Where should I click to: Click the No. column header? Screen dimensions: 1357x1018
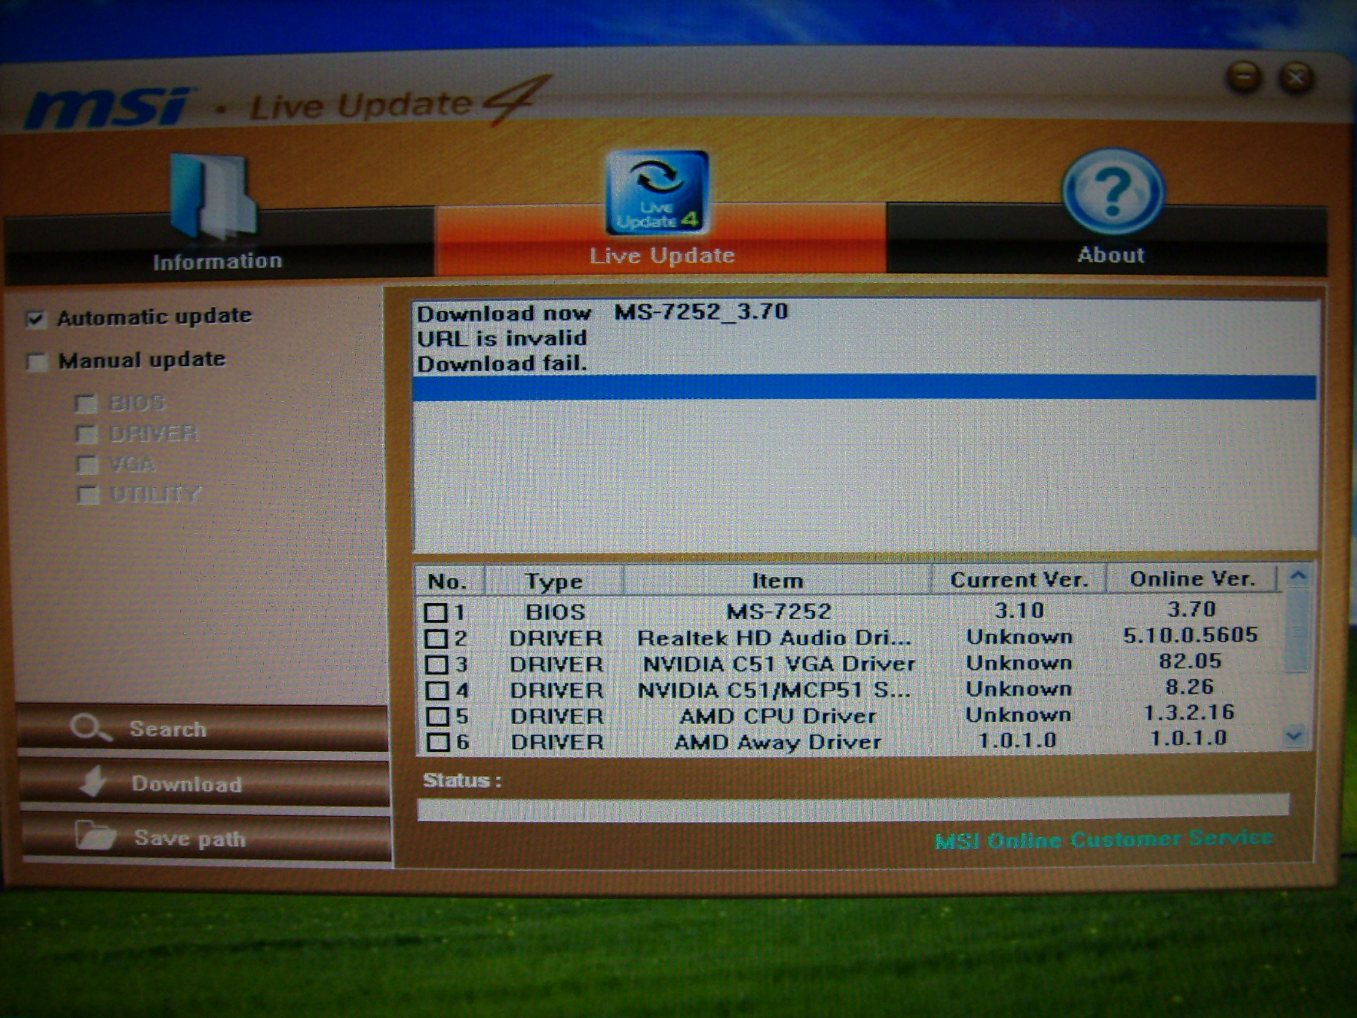(x=449, y=581)
